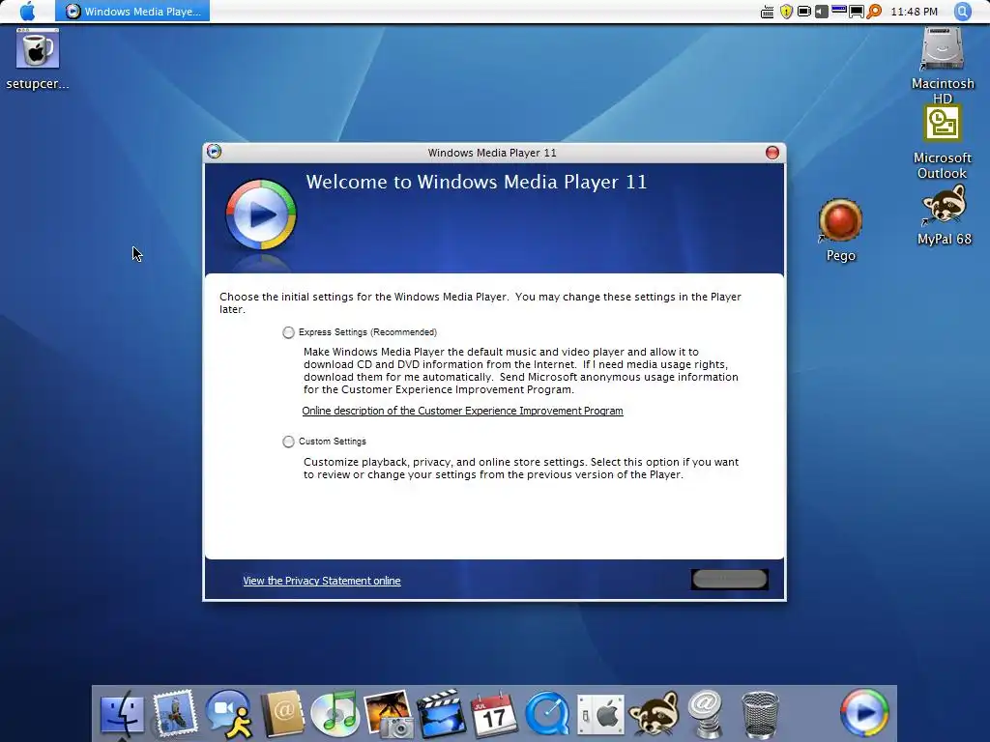This screenshot has width=990, height=742.
Task: Open MyPal 68 desktop shortcut
Action: click(x=944, y=214)
